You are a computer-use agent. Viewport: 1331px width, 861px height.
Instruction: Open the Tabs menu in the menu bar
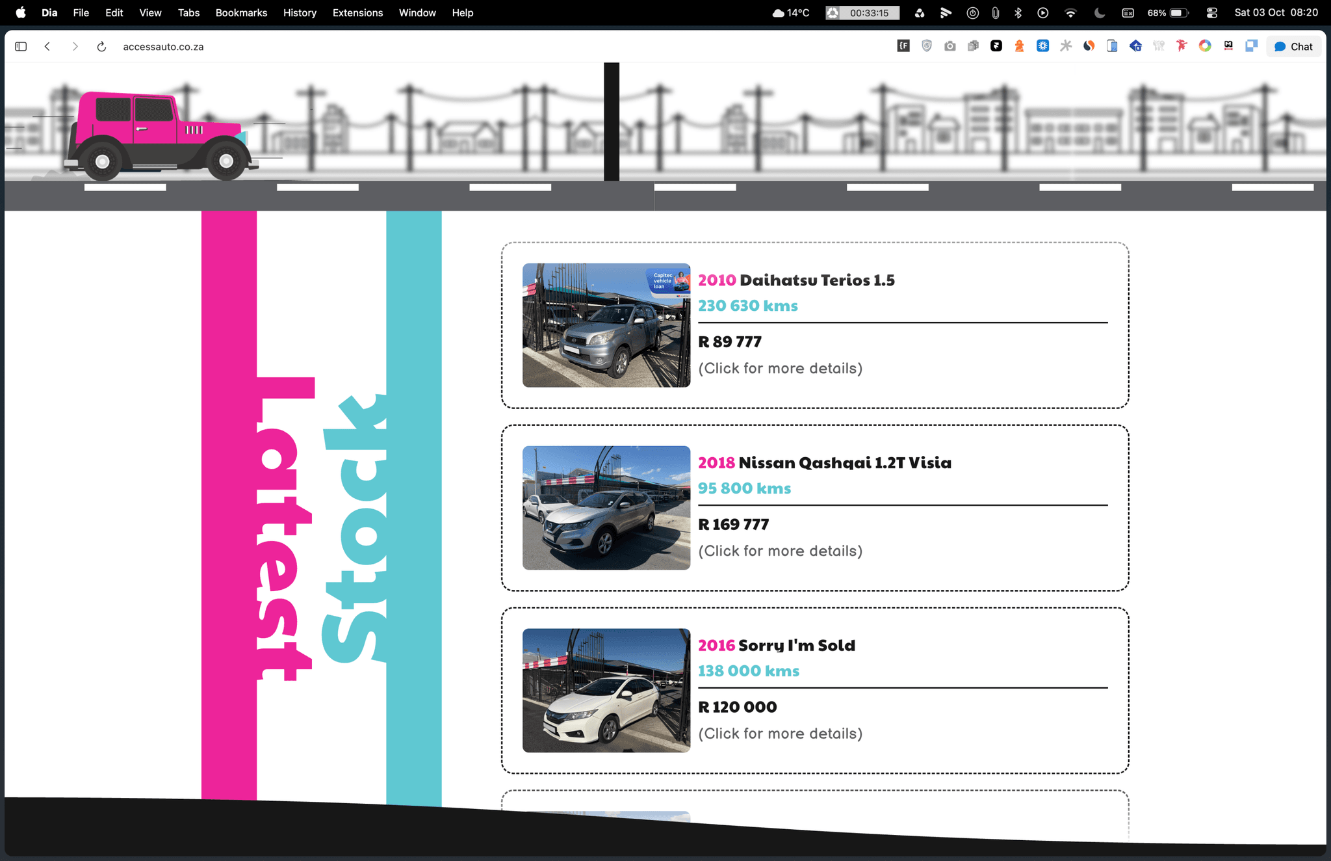click(188, 12)
